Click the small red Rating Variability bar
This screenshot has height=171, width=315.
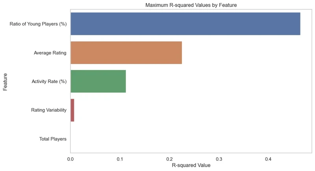coord(72,110)
